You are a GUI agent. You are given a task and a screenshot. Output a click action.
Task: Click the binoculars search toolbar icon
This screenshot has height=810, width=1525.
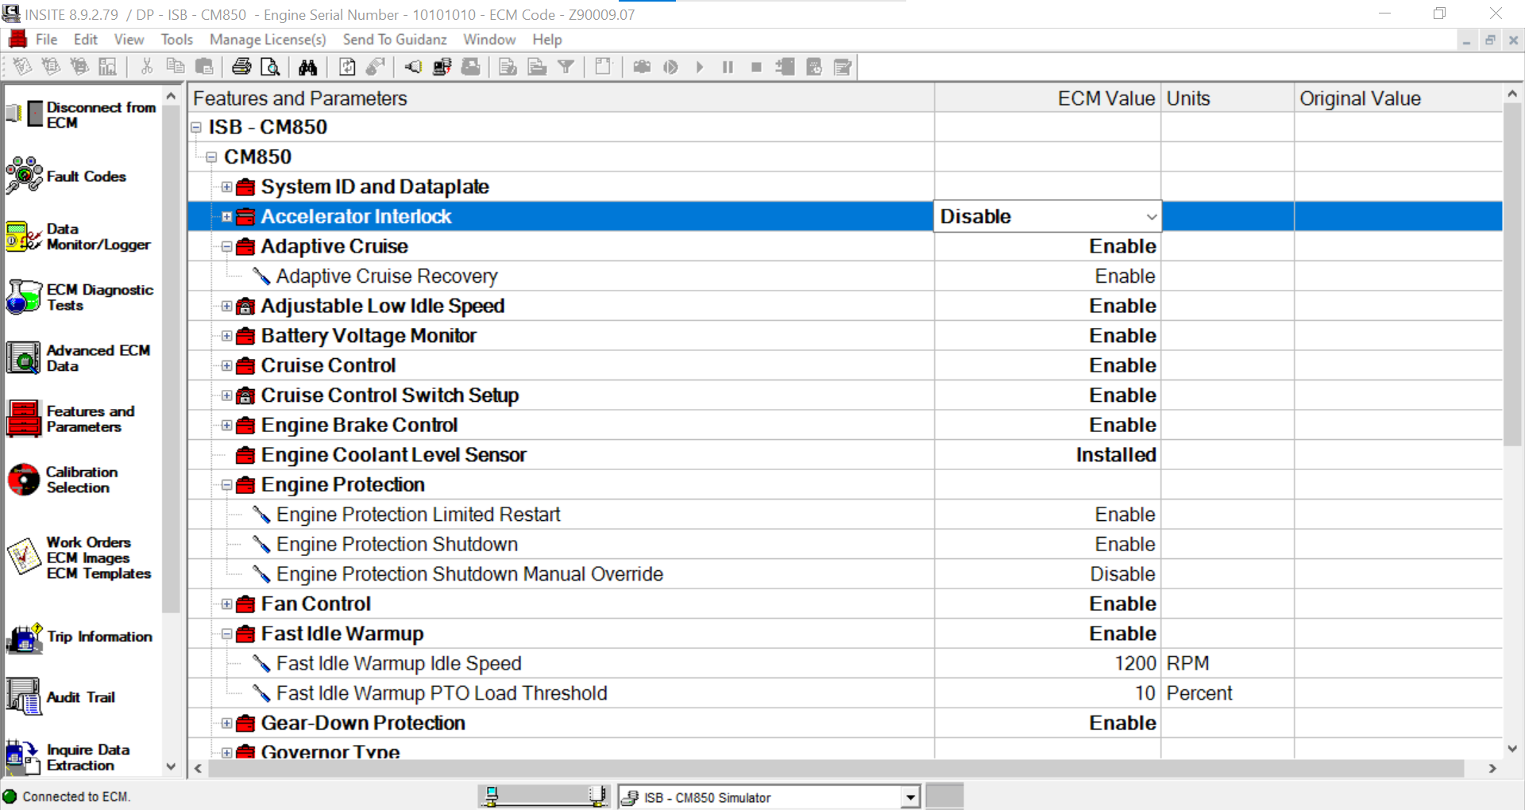tap(307, 67)
